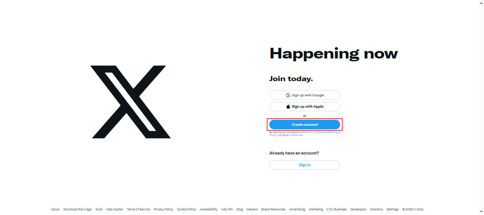Open Cookie Policy in the footer
The height and width of the screenshot is (215, 484).
point(186,209)
